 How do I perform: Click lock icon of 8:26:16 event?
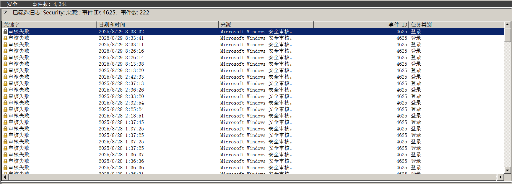pos(5,51)
